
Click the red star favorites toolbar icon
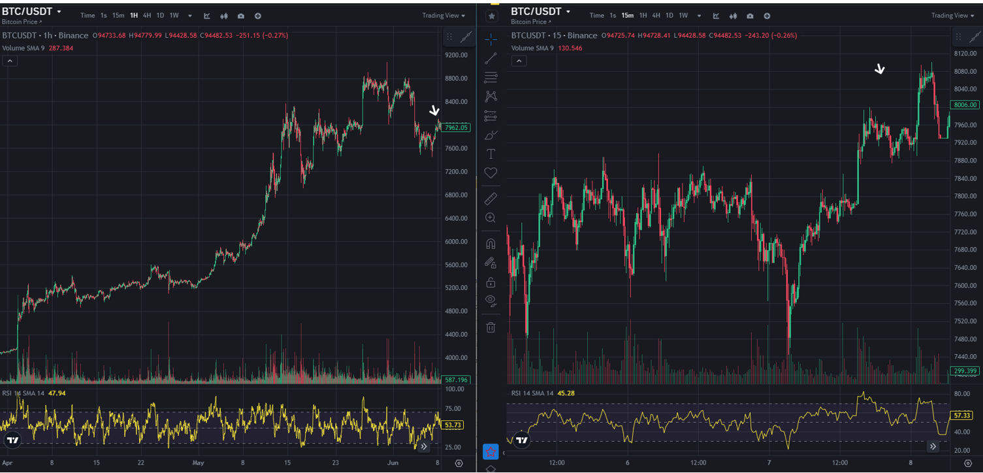tap(491, 451)
